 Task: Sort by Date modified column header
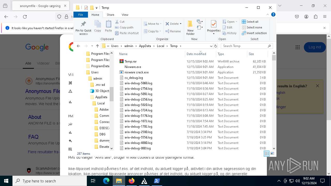[x=201, y=54]
